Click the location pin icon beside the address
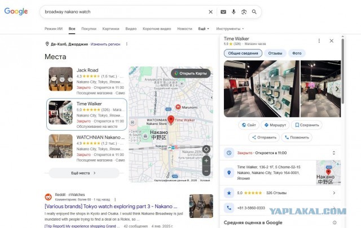361x228 pixels. (x=229, y=173)
